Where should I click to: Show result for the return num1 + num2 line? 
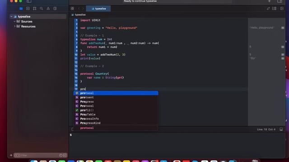(x=283, y=47)
